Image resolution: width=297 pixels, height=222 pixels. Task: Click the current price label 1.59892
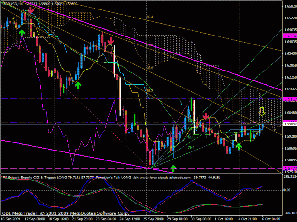tap(289, 124)
